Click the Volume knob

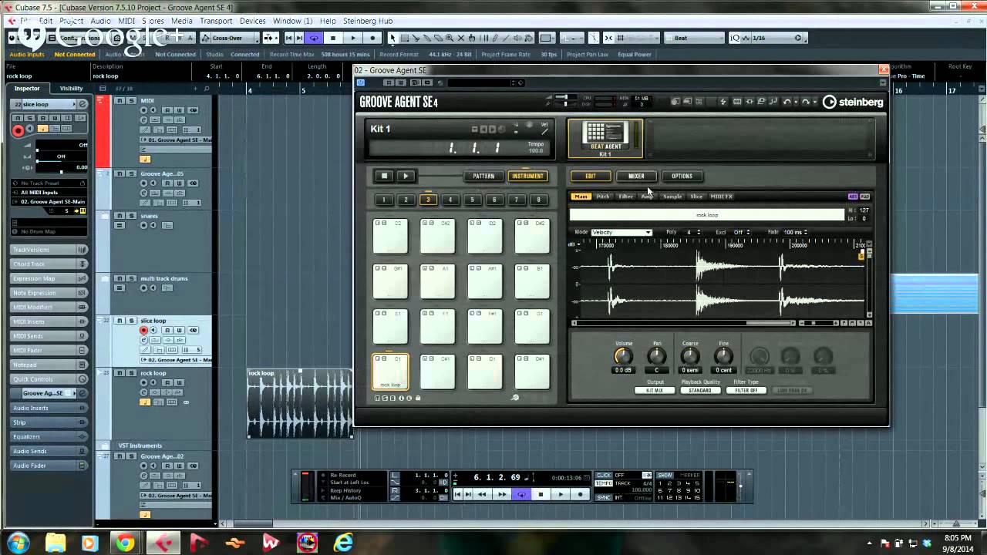click(x=623, y=356)
